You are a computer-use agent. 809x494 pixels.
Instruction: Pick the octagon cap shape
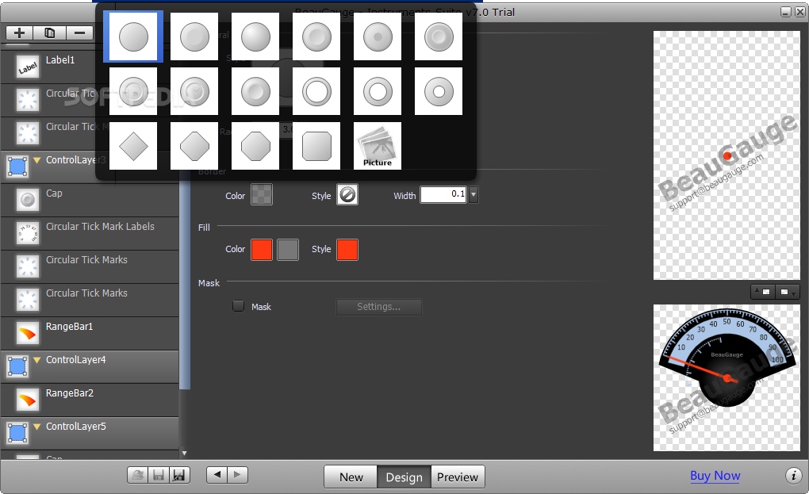coord(255,146)
